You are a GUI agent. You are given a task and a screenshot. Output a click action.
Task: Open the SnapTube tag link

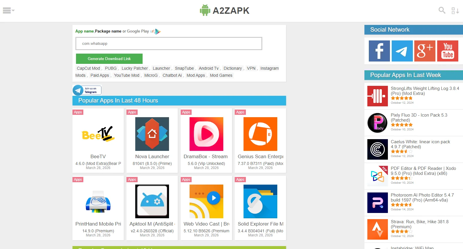(x=184, y=68)
